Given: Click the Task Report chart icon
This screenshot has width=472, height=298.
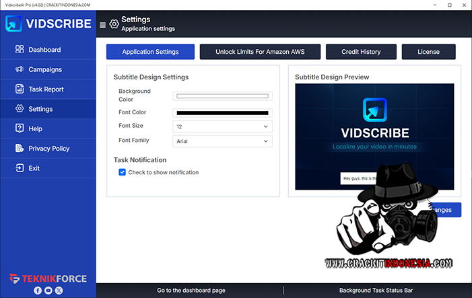Looking at the screenshot, I should click(20, 89).
